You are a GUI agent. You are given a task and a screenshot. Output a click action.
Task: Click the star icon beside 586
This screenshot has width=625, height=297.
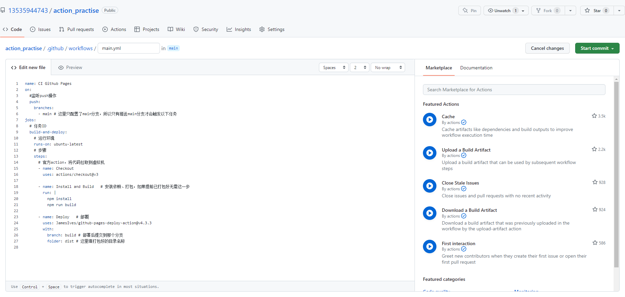595,243
